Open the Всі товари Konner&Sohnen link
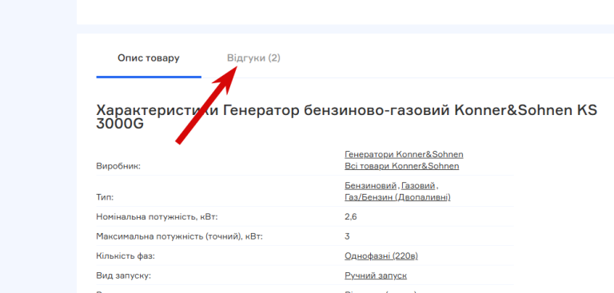614x293 pixels. coord(402,166)
